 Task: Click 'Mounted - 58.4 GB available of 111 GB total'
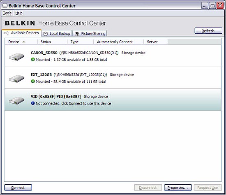click(71, 81)
